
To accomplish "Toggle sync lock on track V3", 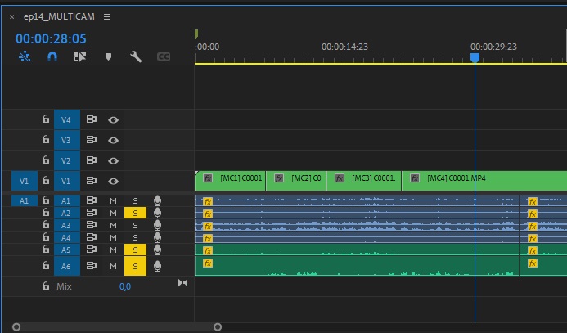I will (92, 140).
